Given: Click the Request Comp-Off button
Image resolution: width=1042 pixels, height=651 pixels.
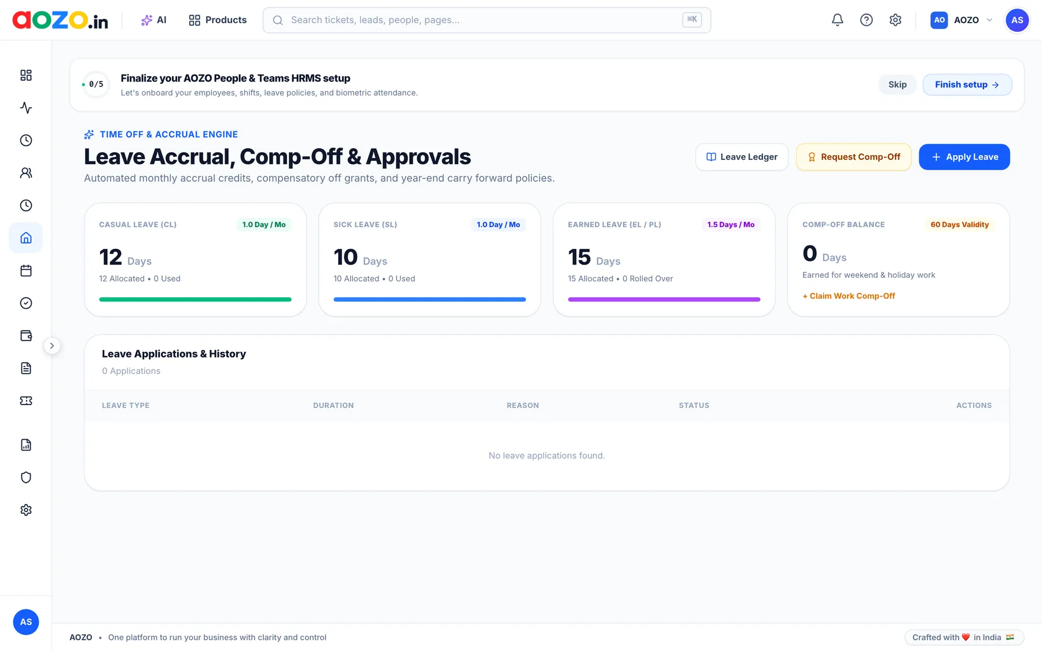Looking at the screenshot, I should [x=853, y=157].
